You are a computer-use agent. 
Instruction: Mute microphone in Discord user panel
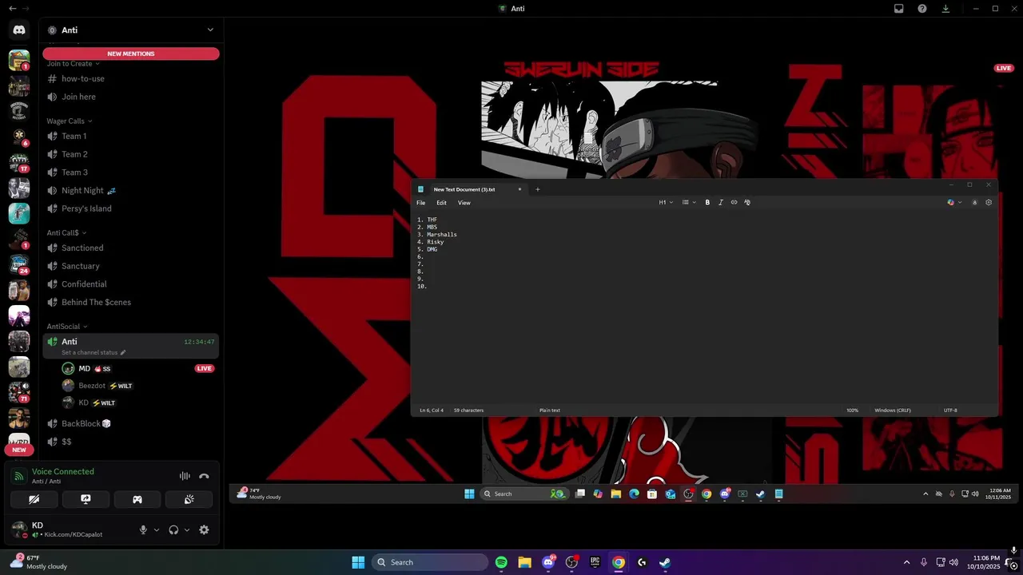pyautogui.click(x=144, y=529)
